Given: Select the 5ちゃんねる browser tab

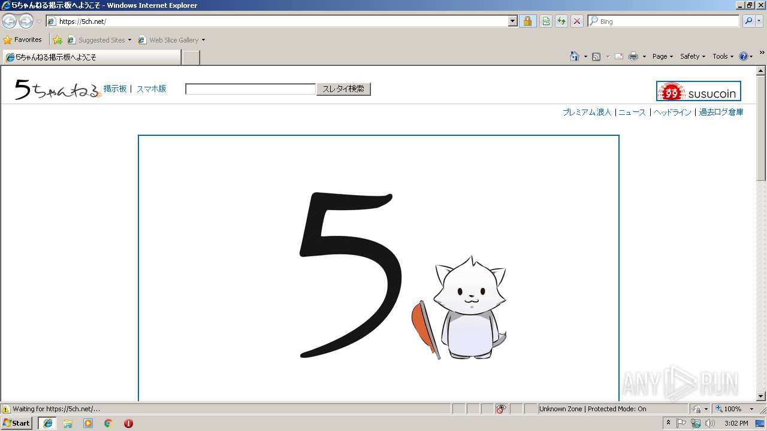Looking at the screenshot, I should 91,57.
